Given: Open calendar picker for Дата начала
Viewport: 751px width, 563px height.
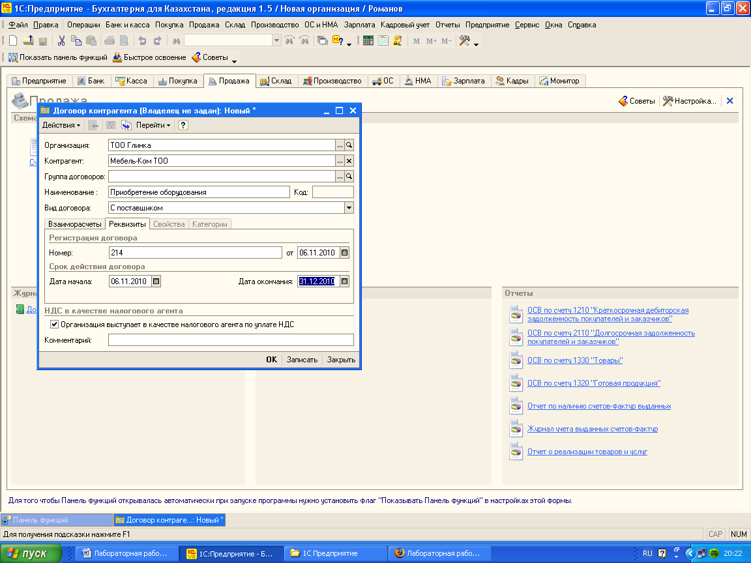Looking at the screenshot, I should click(156, 281).
